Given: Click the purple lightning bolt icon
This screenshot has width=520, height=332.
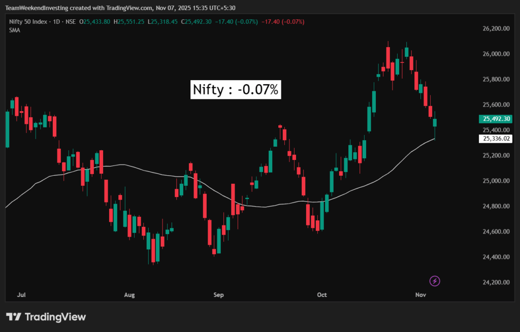Looking at the screenshot, I should (x=434, y=281).
